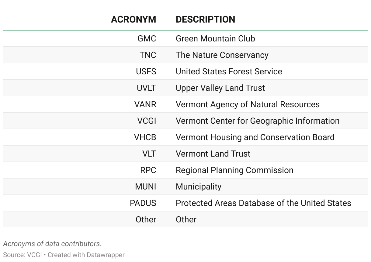Image resolution: width=371 pixels, height=262 pixels.
Task: Select the PADUS acronym
Action: (143, 203)
